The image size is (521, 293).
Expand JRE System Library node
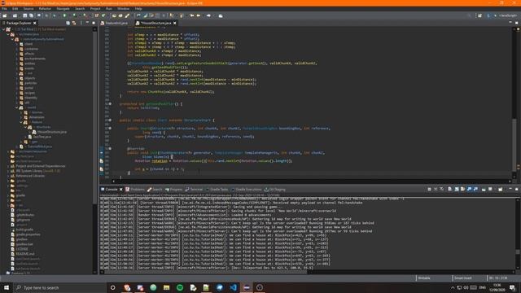click(8, 171)
